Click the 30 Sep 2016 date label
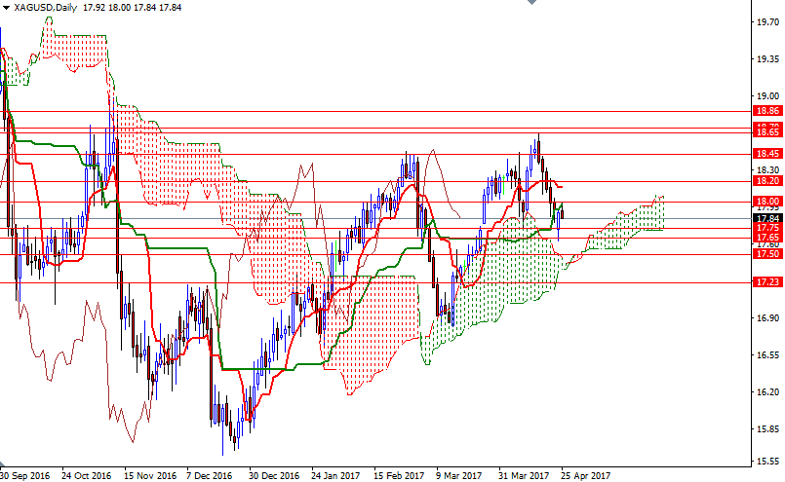Viewport: 785px width, 482px height. [x=25, y=475]
